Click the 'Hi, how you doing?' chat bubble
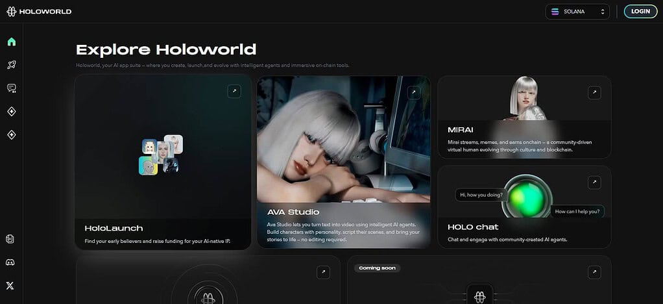 coord(481,195)
